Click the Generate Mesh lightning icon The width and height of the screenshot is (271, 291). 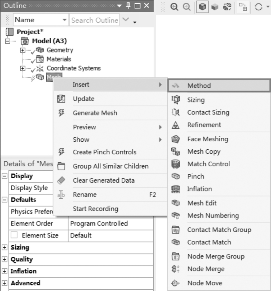click(61, 113)
